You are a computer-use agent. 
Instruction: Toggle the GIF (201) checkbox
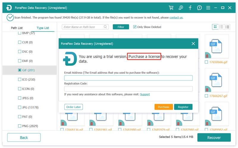pos(20,70)
